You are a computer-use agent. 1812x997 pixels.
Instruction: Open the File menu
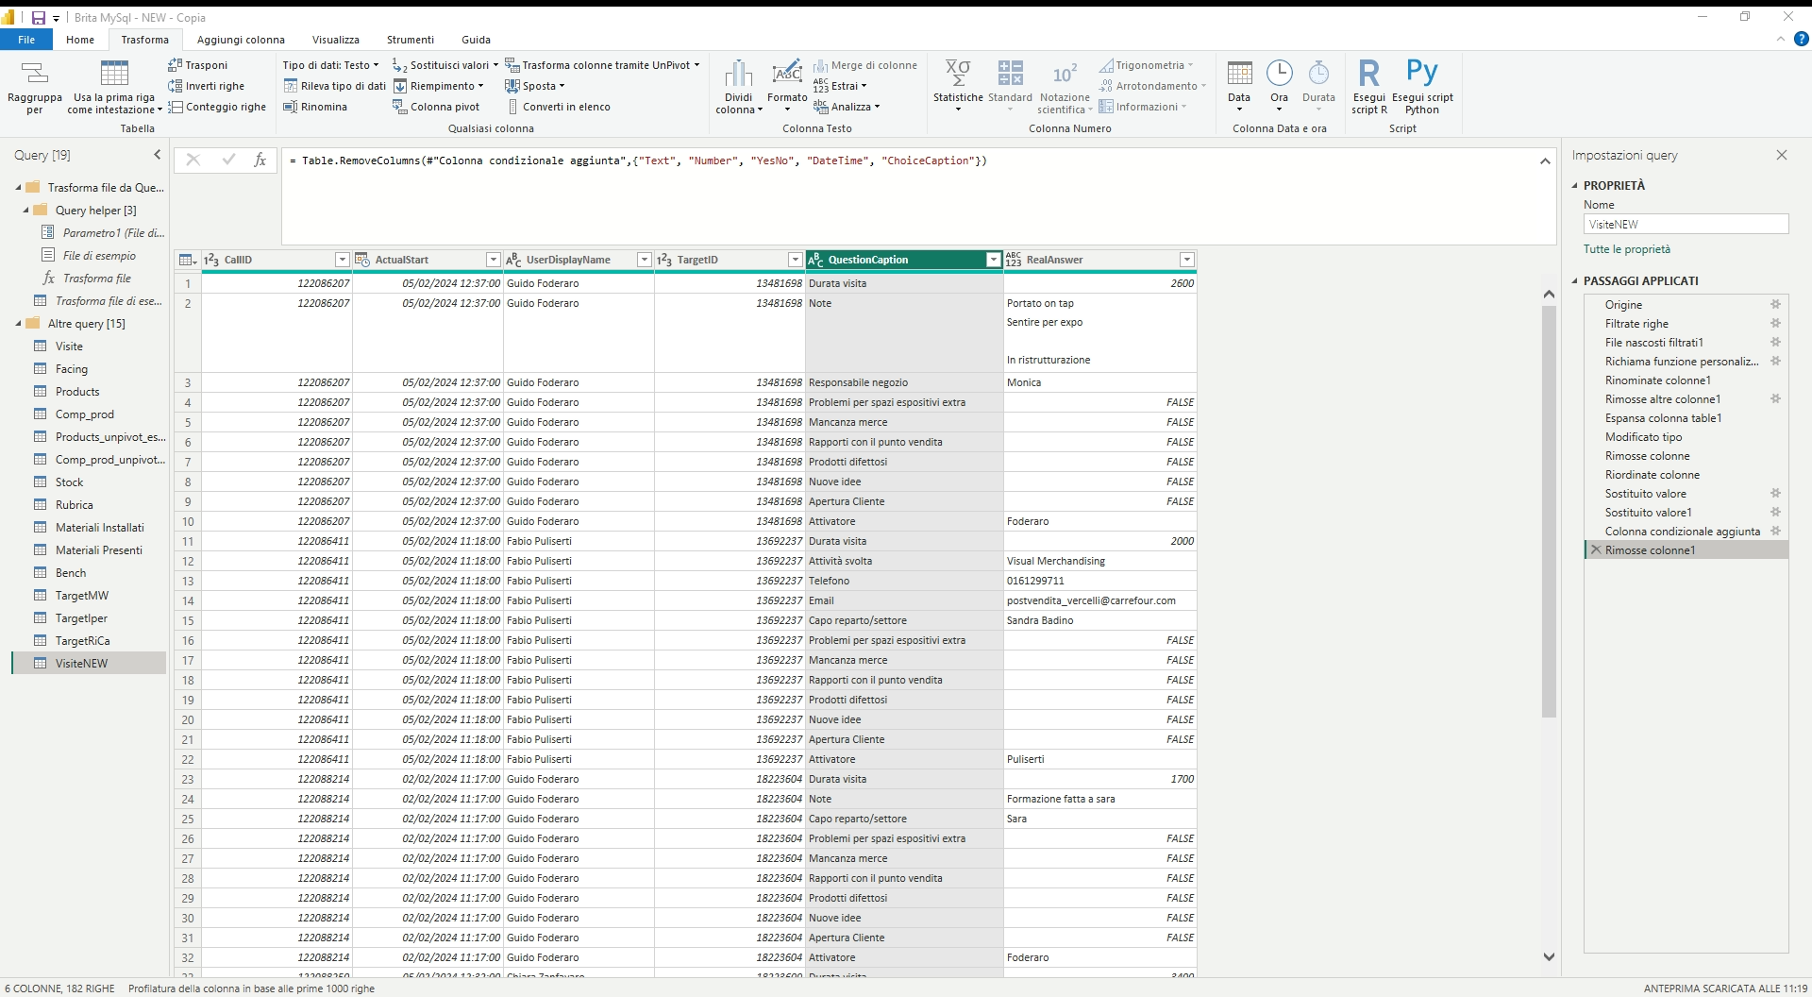click(x=26, y=40)
